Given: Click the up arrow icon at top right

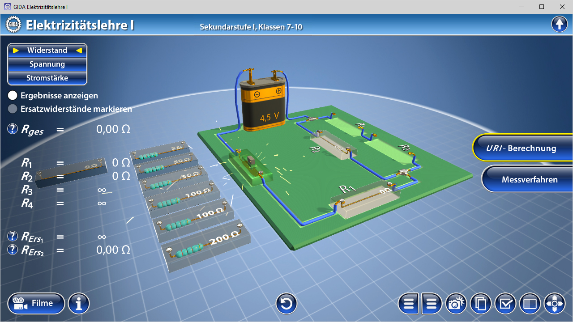Looking at the screenshot, I should click(559, 24).
